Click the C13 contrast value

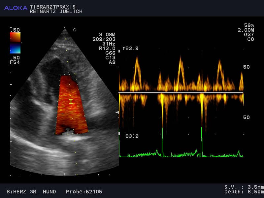tap(111, 57)
